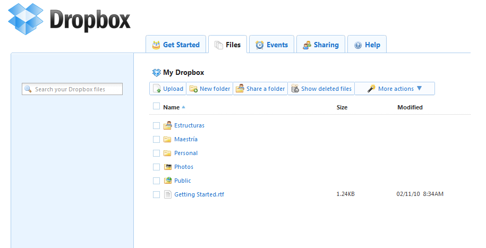486x248 pixels.
Task: Open the Help tab
Action: [367, 45]
